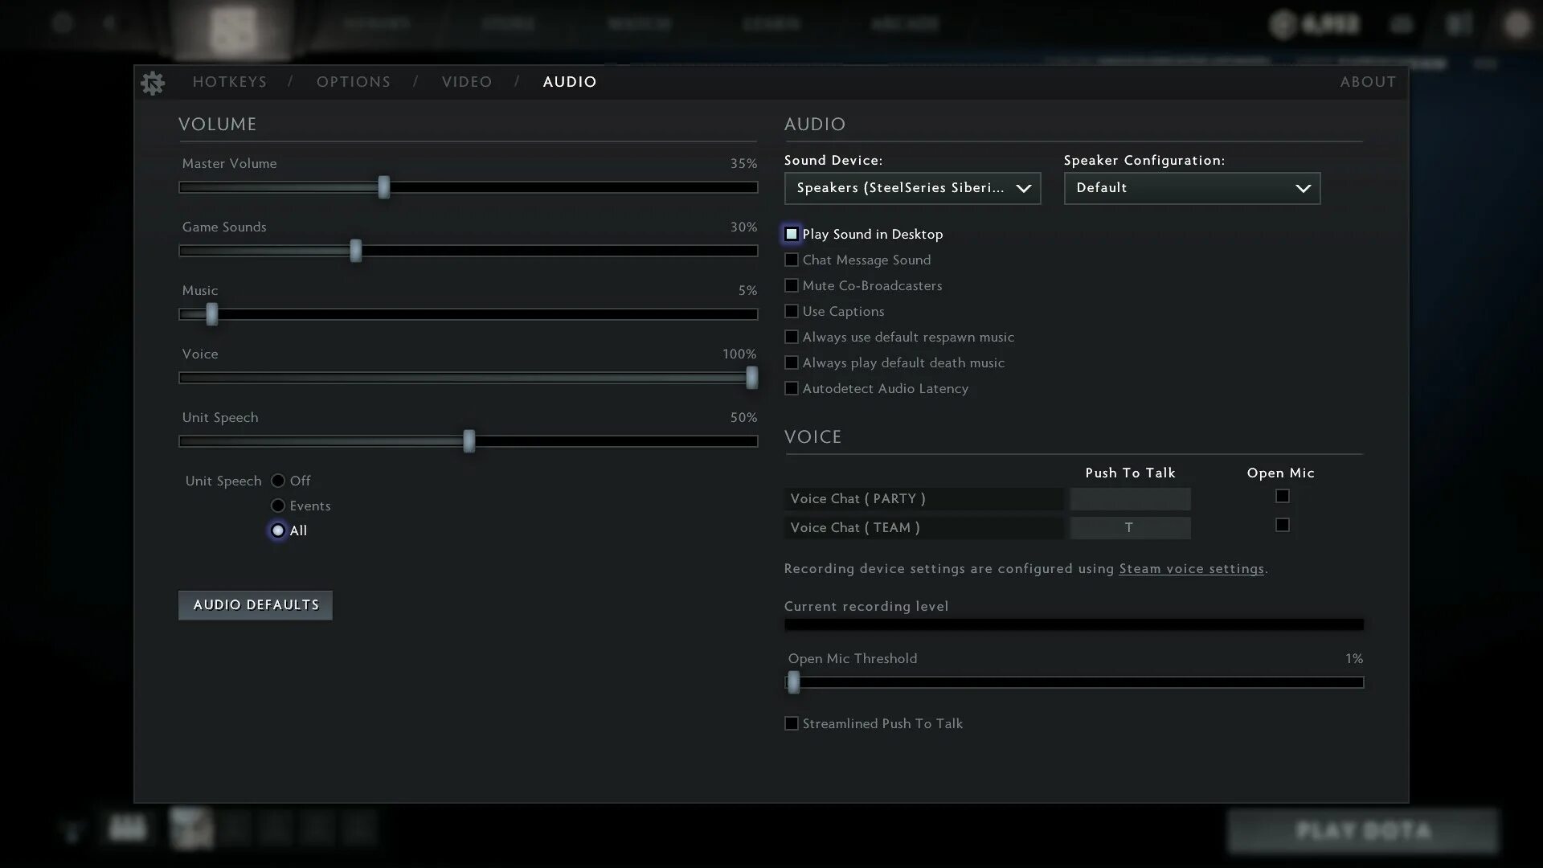Enable Chat Message Sound checkbox

(x=791, y=260)
